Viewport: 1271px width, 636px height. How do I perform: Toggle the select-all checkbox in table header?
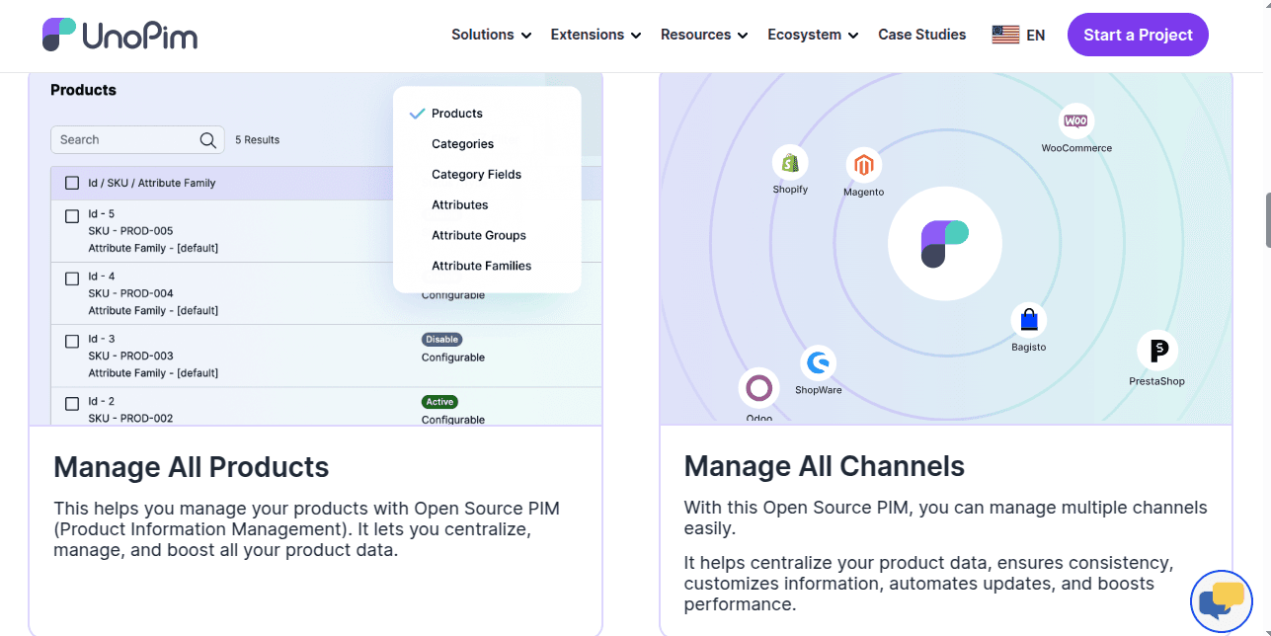point(72,183)
